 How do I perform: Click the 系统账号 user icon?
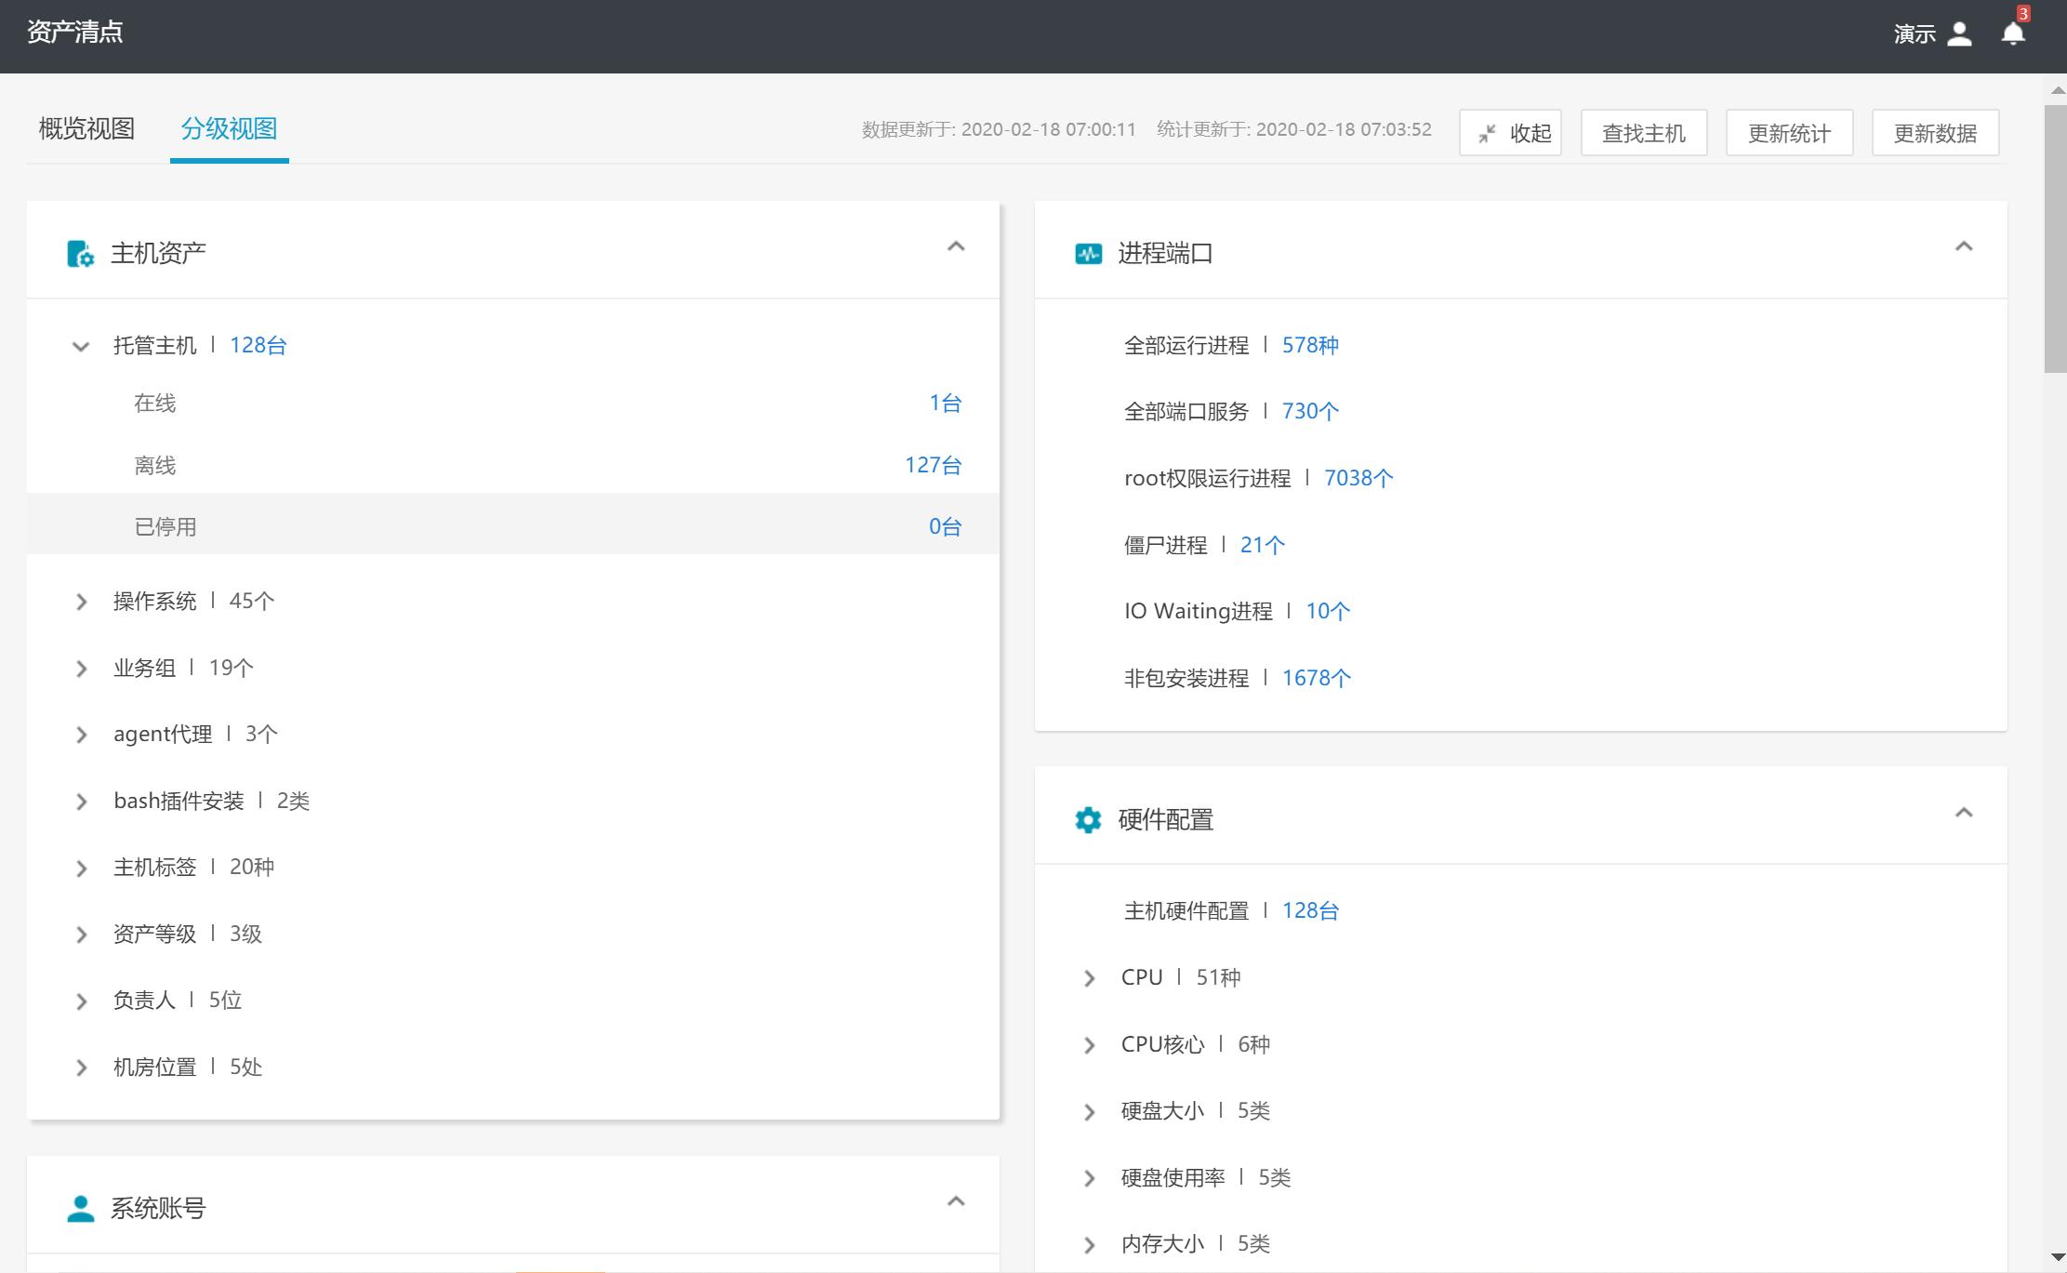(80, 1208)
